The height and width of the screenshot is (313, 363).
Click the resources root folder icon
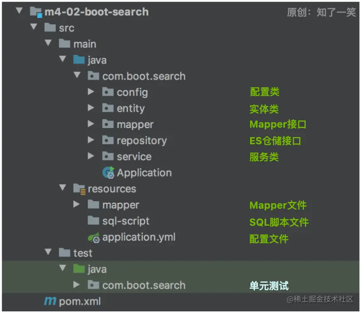[x=79, y=189]
